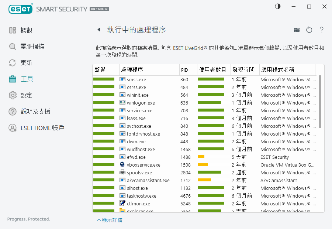Click the efwd.exe orange user-count bar
Viewport: 332px width, 229px height.
pos(201,157)
